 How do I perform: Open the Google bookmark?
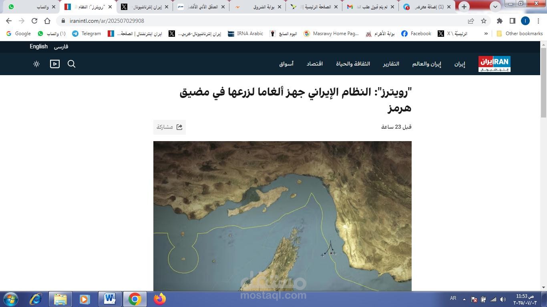pyautogui.click(x=18, y=34)
